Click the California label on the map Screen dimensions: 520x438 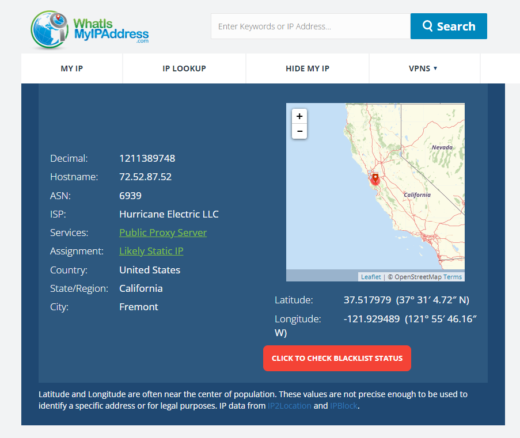click(417, 195)
